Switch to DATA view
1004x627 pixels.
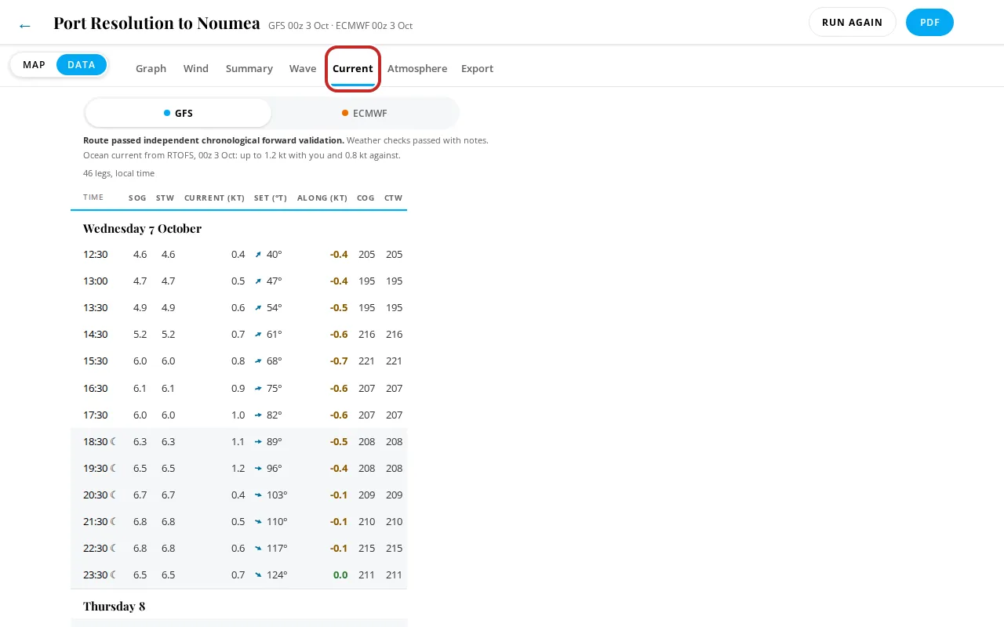[x=82, y=65]
